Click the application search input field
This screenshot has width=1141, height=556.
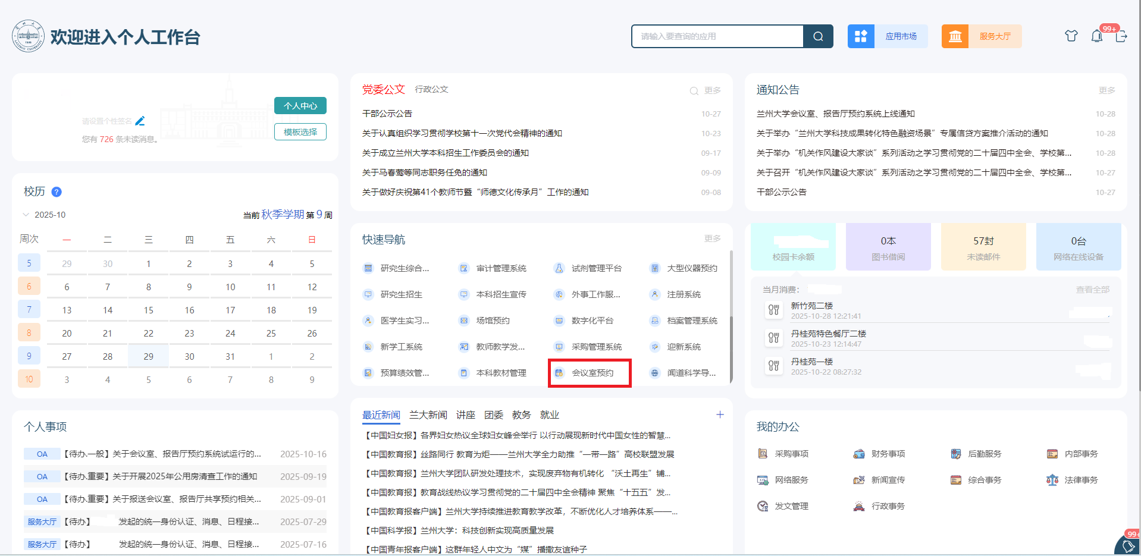pyautogui.click(x=717, y=36)
